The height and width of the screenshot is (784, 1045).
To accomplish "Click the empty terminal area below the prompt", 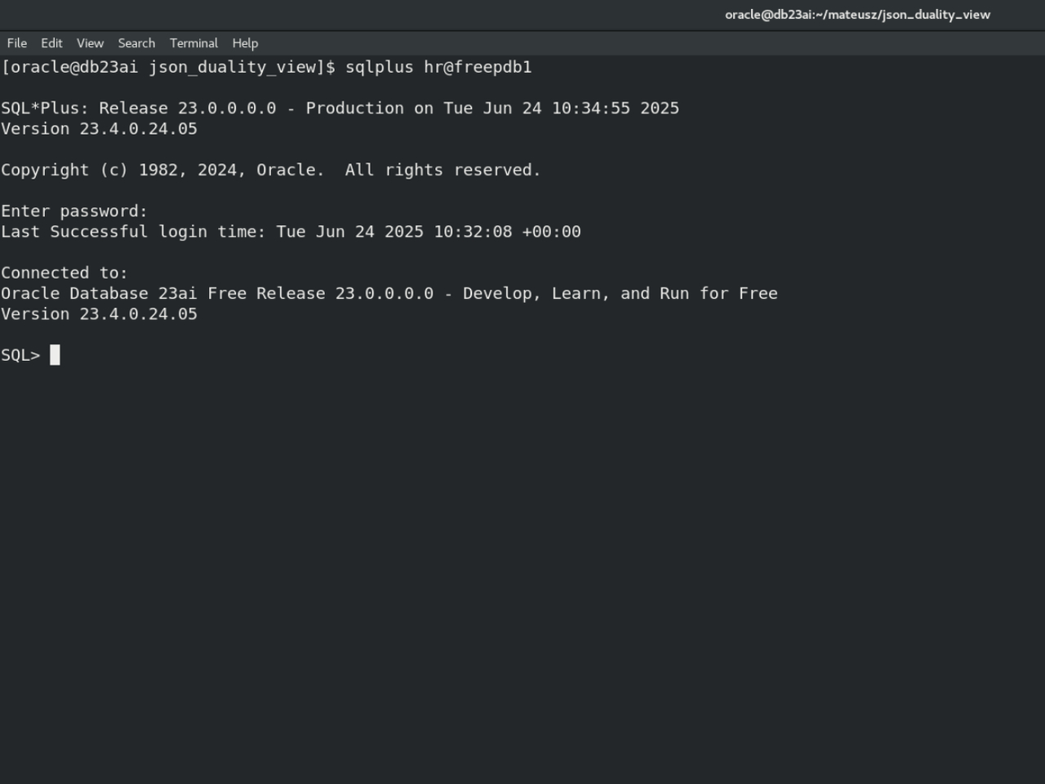I will pyautogui.click(x=522, y=572).
